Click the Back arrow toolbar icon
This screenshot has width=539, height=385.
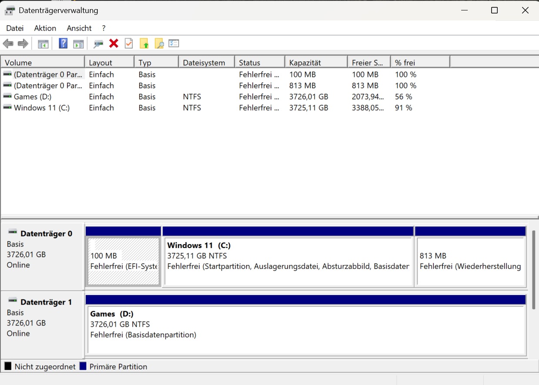pyautogui.click(x=8, y=43)
